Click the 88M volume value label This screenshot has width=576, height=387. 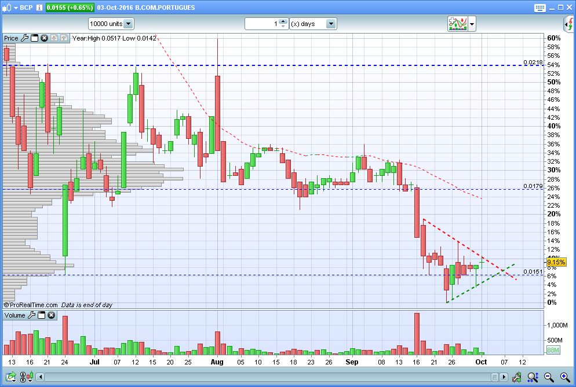553,350
